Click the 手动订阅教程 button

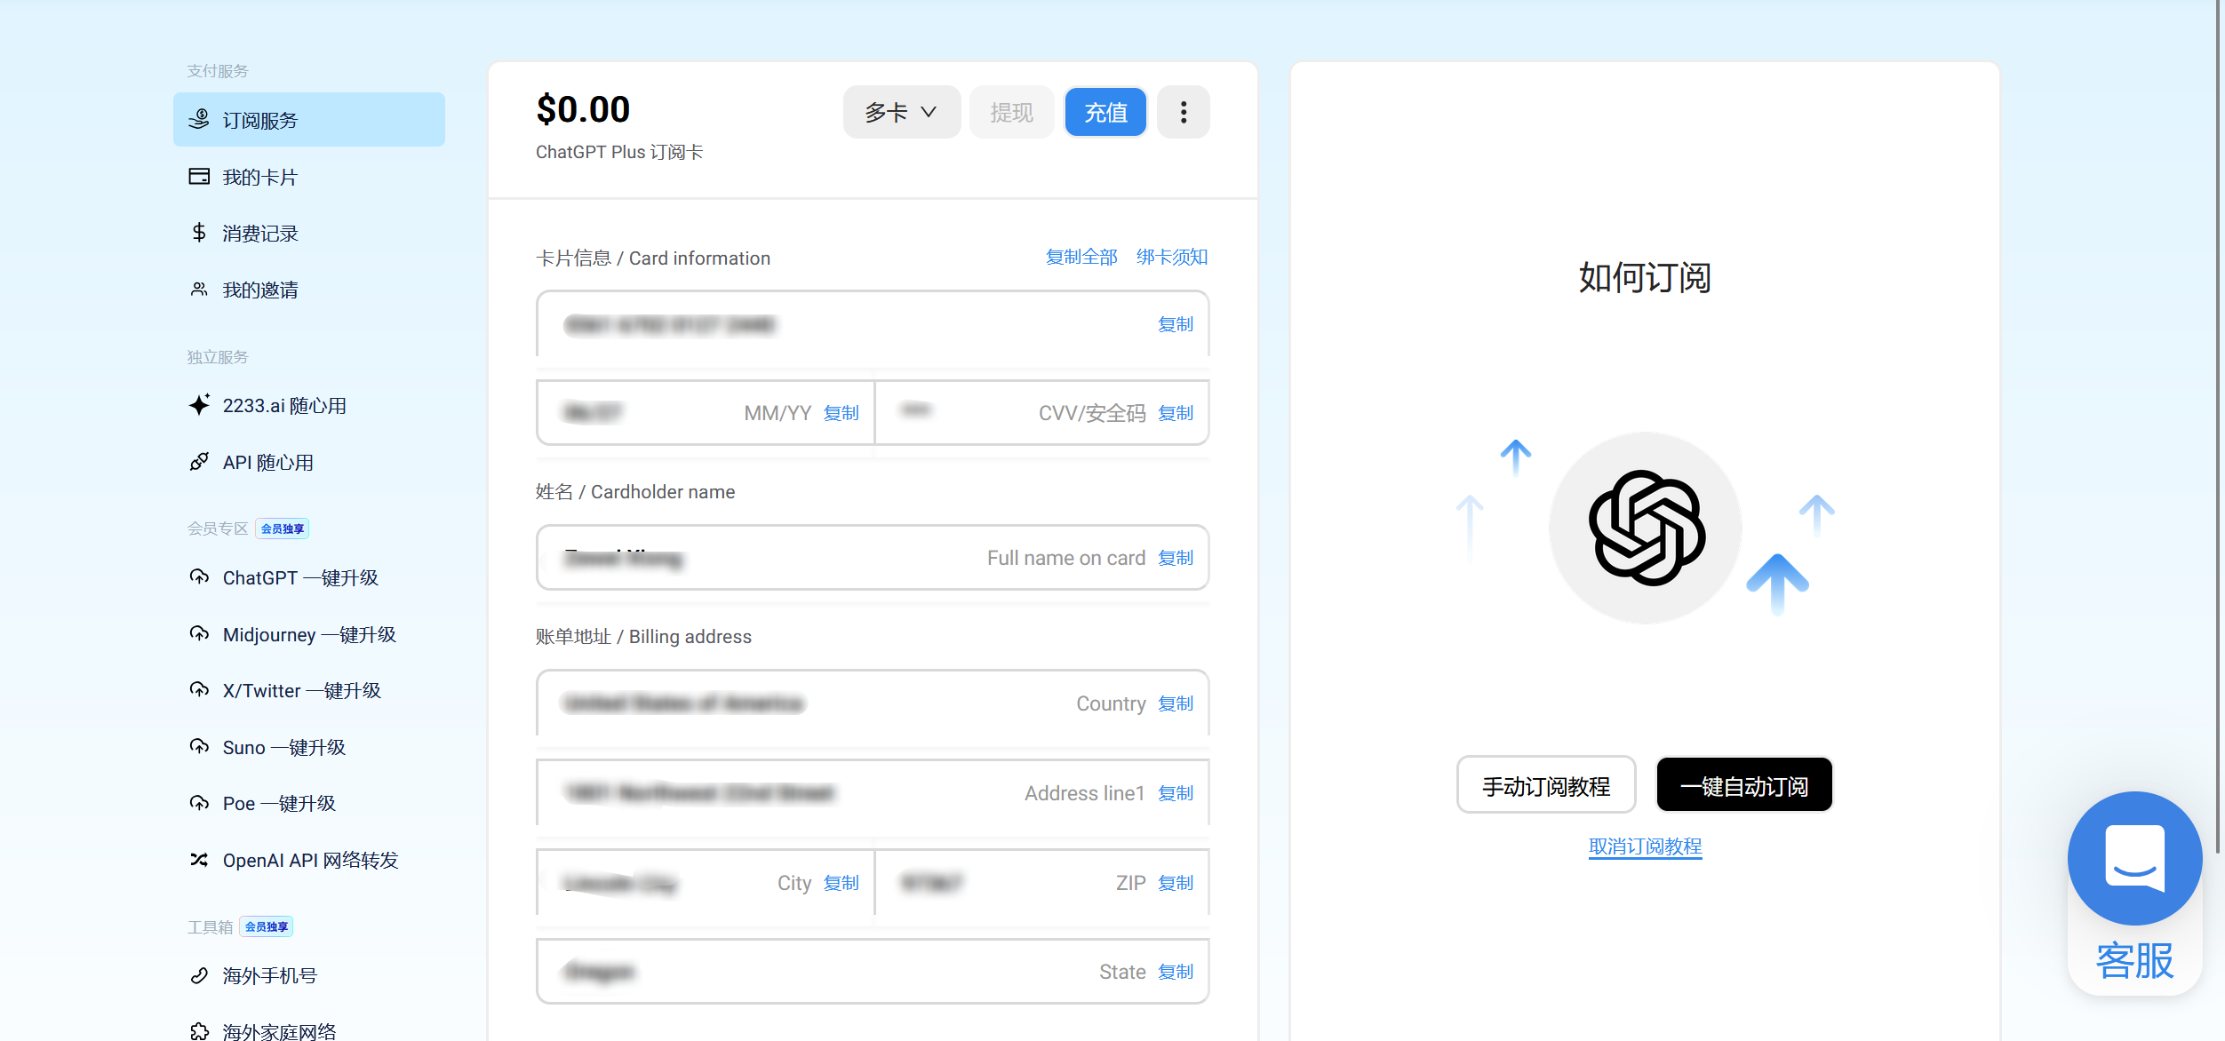click(1545, 785)
